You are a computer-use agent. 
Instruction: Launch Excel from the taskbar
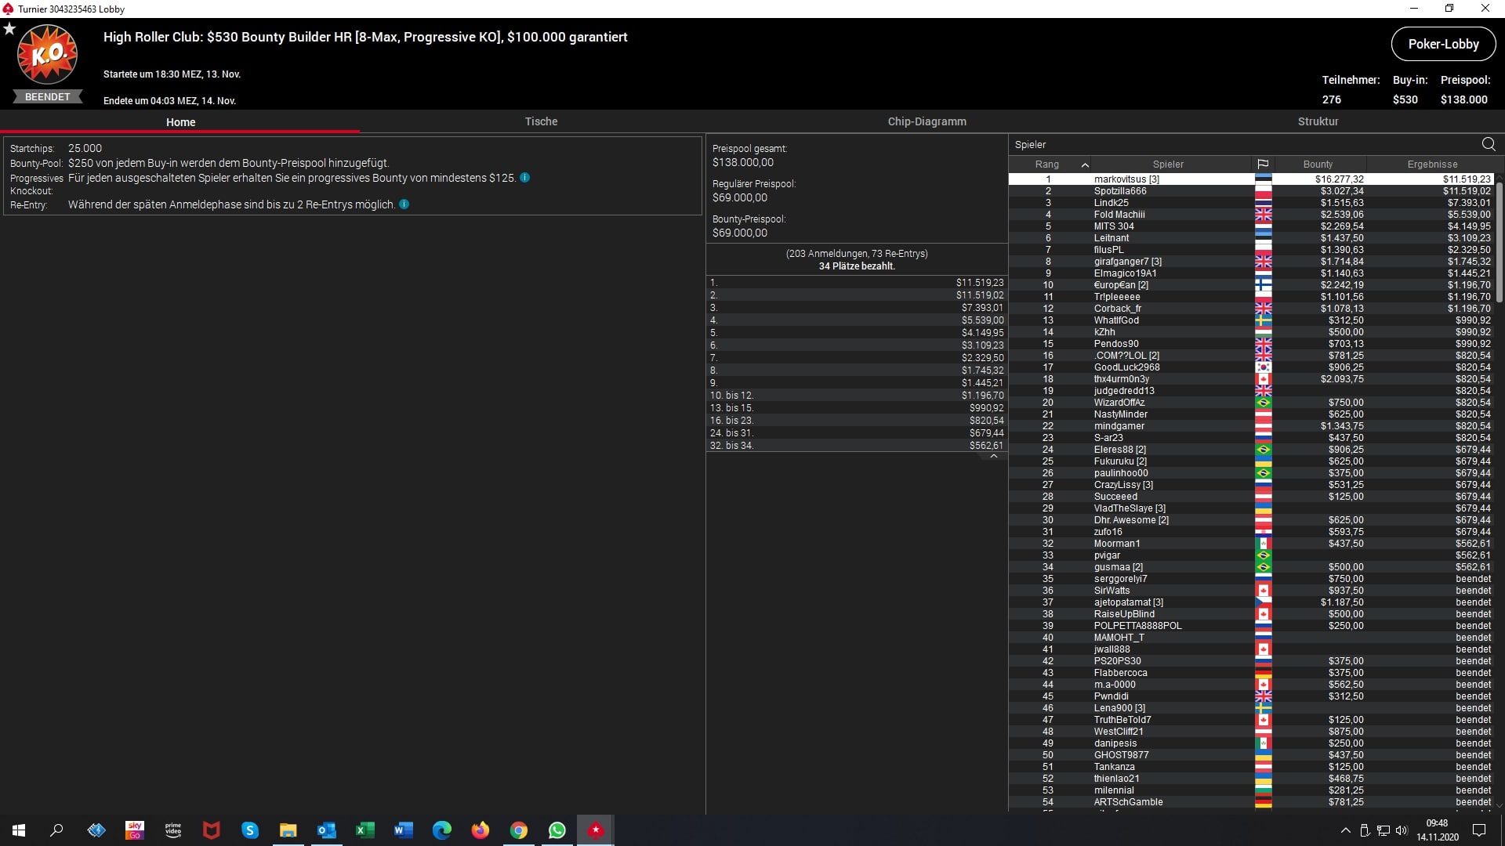pyautogui.click(x=365, y=830)
